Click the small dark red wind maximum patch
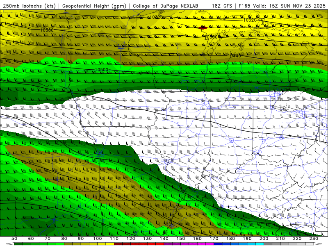 tap(203, 27)
